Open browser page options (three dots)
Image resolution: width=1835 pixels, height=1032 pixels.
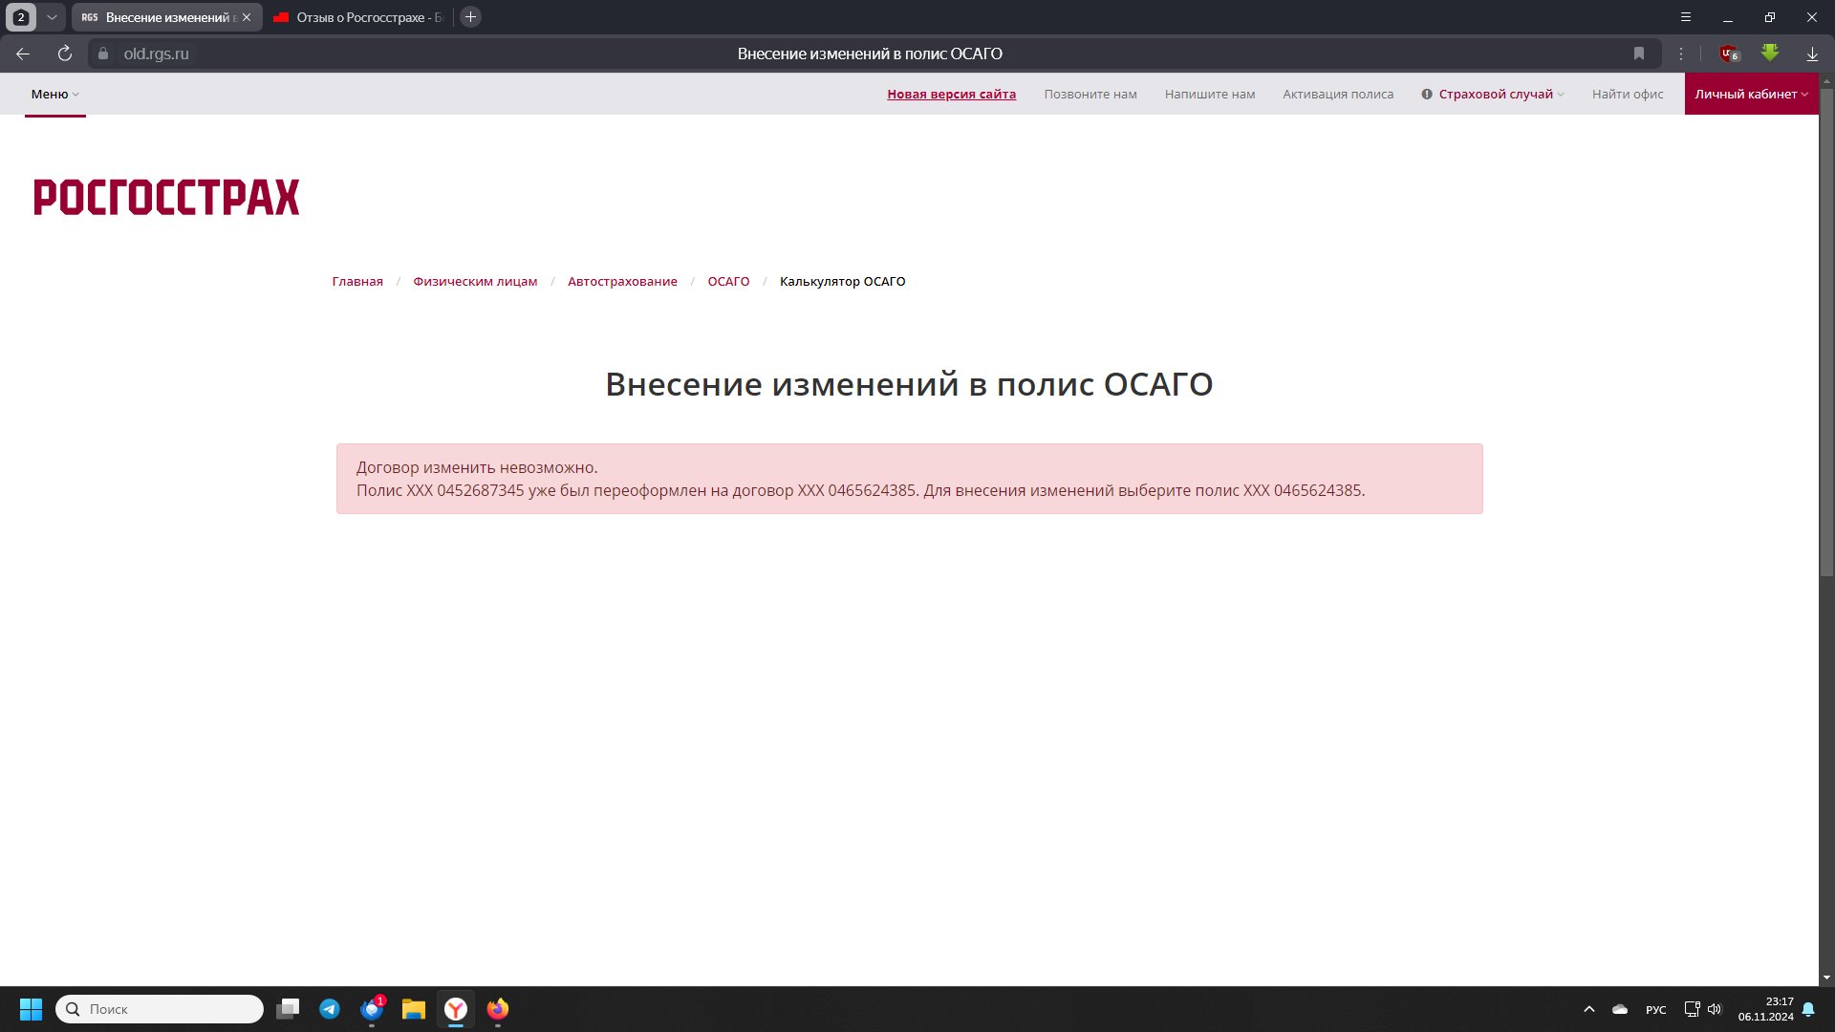point(1680,54)
